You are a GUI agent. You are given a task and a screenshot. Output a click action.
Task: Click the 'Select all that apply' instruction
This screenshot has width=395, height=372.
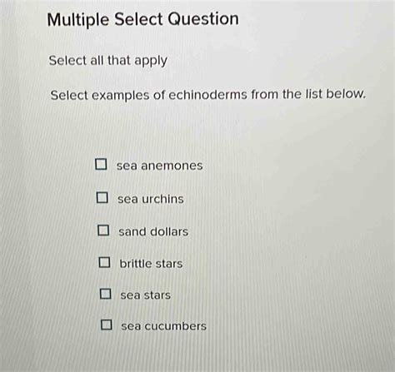(108, 61)
